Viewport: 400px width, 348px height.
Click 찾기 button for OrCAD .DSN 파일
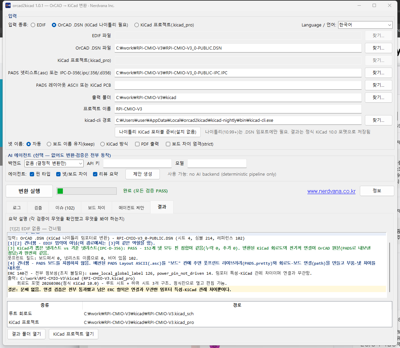tap(378, 48)
